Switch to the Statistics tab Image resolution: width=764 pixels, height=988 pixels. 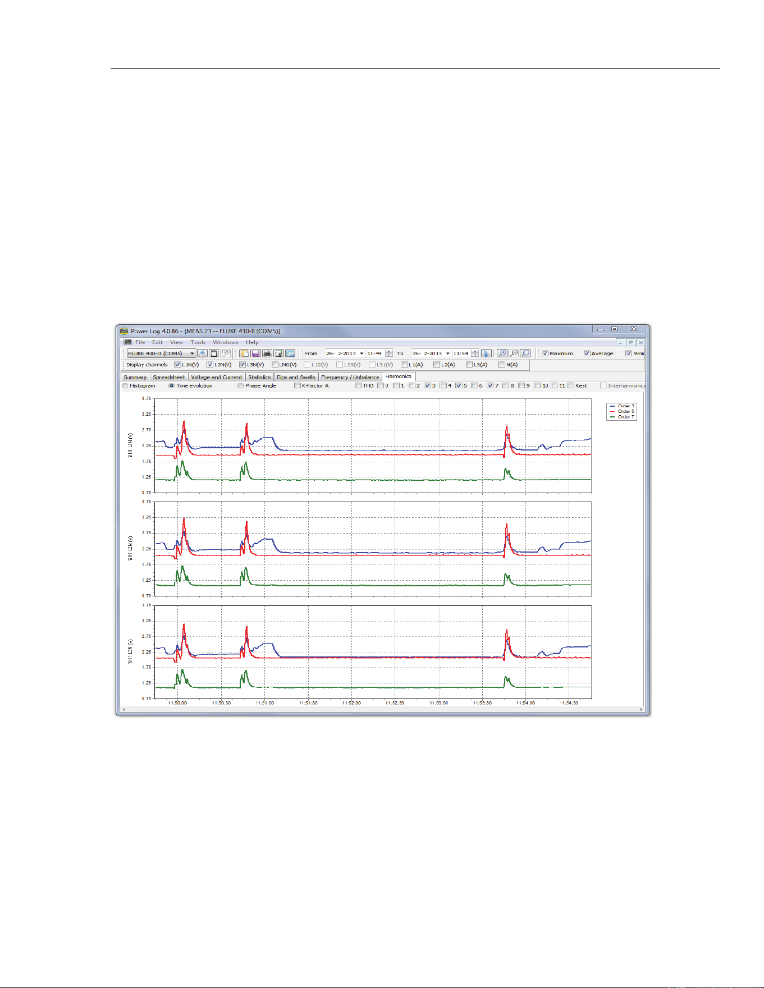tap(259, 377)
